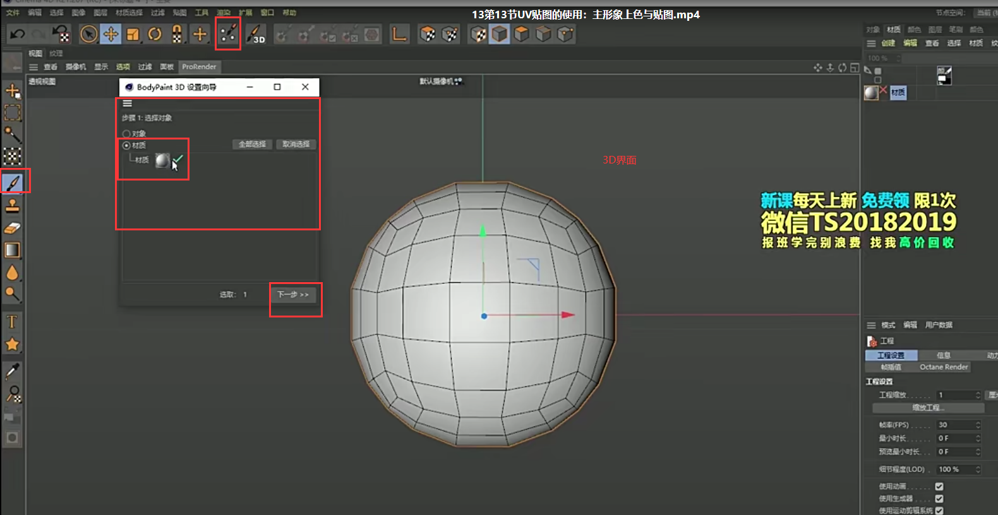Viewport: 998px width, 515px height.
Task: Select the Clone stamp tool in sidebar
Action: [13, 205]
